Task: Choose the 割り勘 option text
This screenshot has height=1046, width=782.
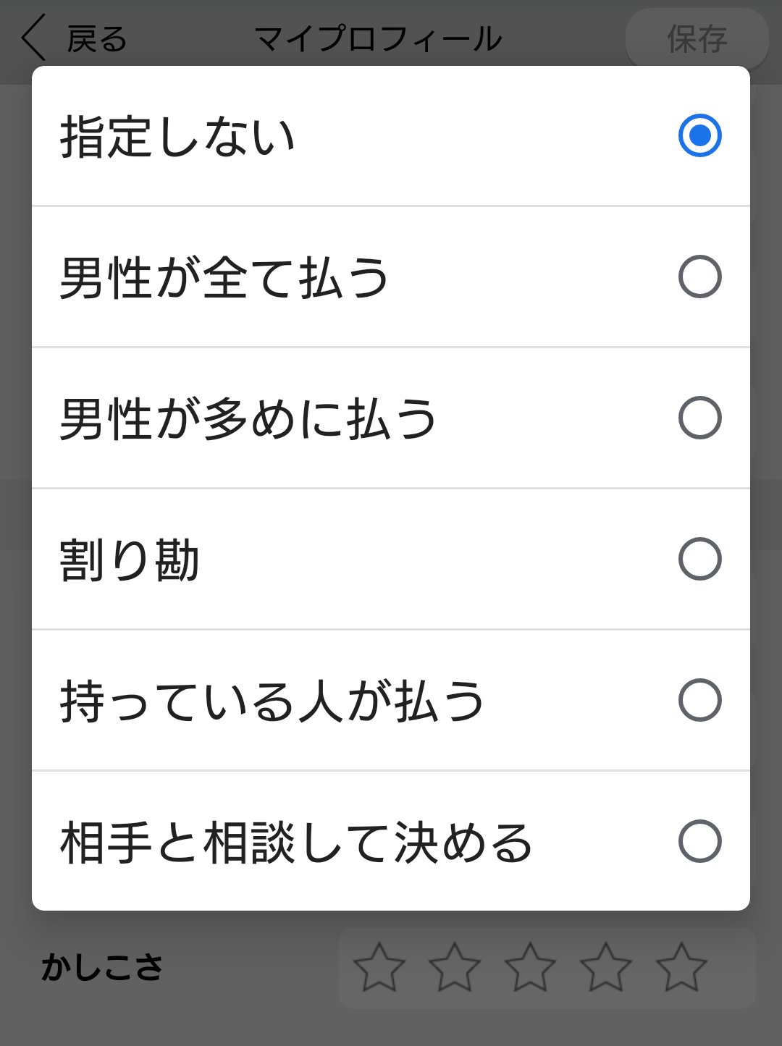Action: pyautogui.click(x=129, y=560)
